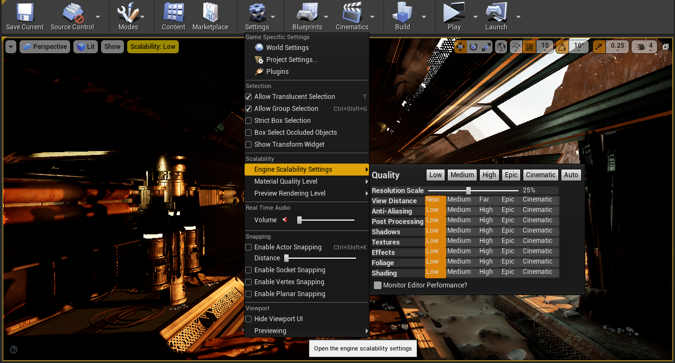Click the Cinematics clapperboard icon

(x=352, y=13)
